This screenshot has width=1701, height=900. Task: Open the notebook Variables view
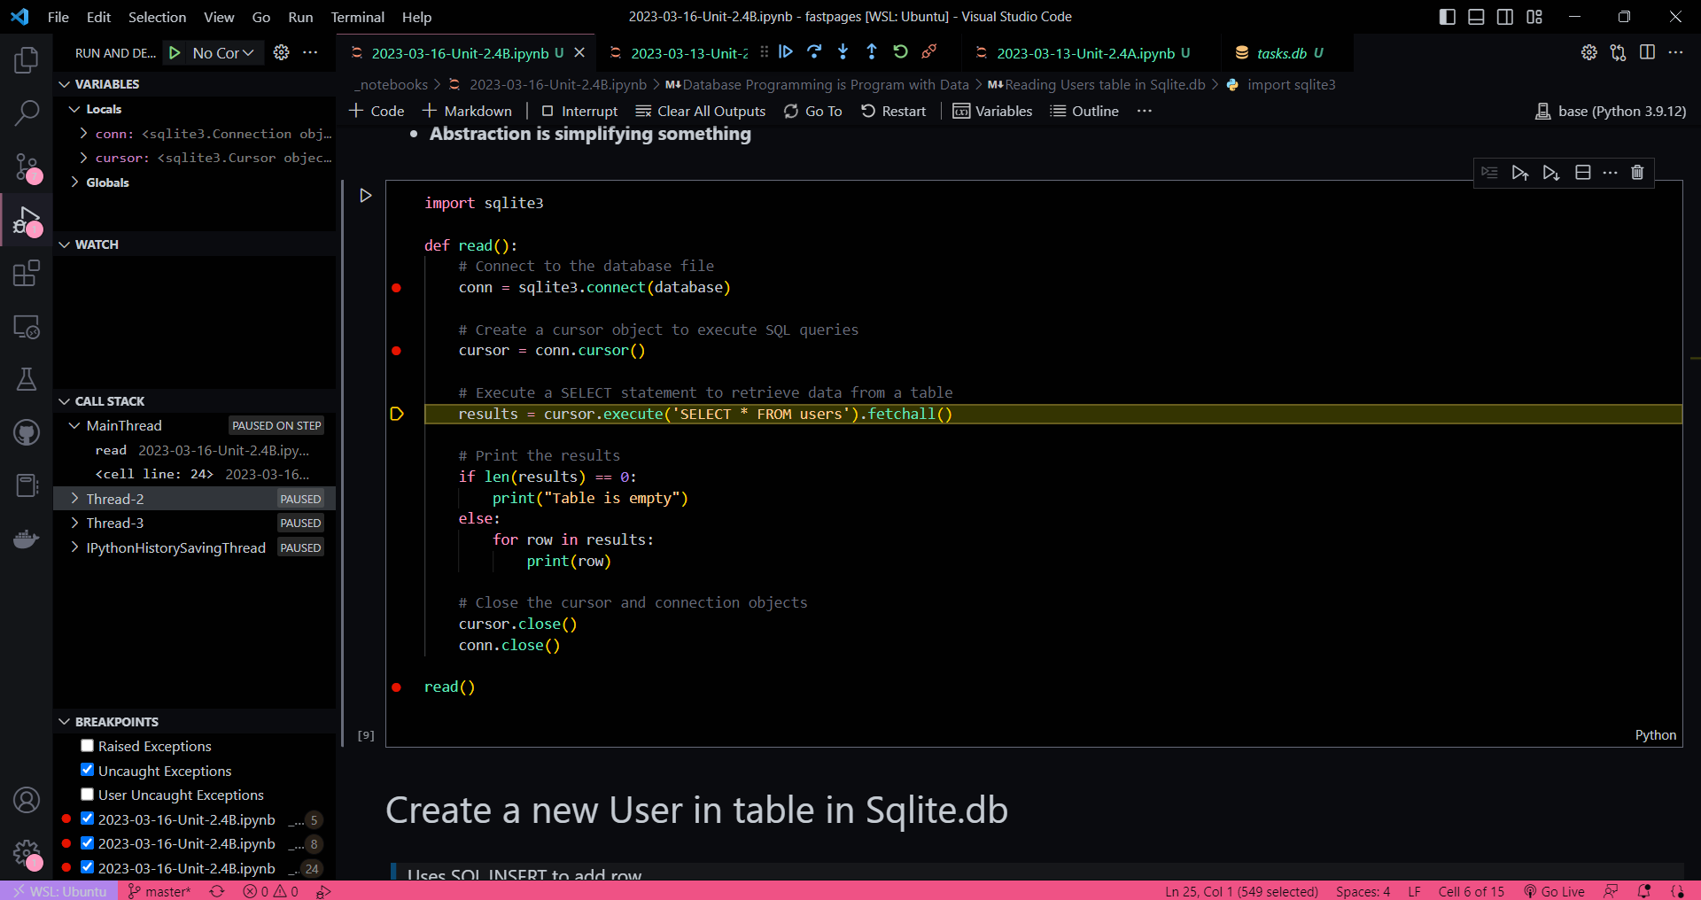coord(992,111)
